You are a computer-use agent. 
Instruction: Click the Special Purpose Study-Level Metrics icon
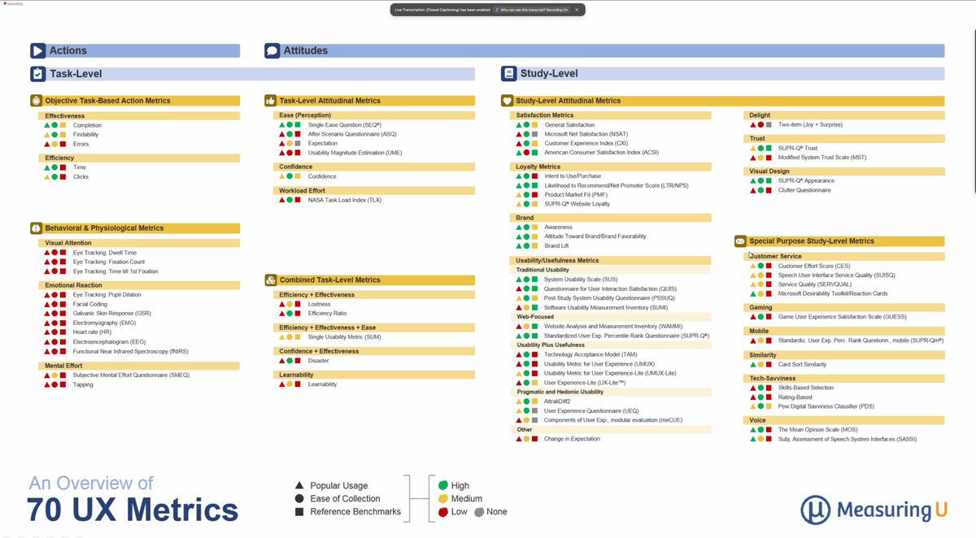pos(741,241)
